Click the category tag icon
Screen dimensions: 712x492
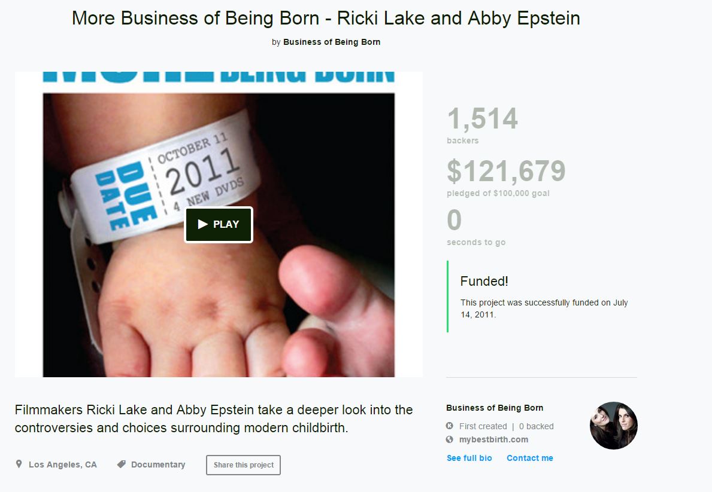[x=121, y=465]
